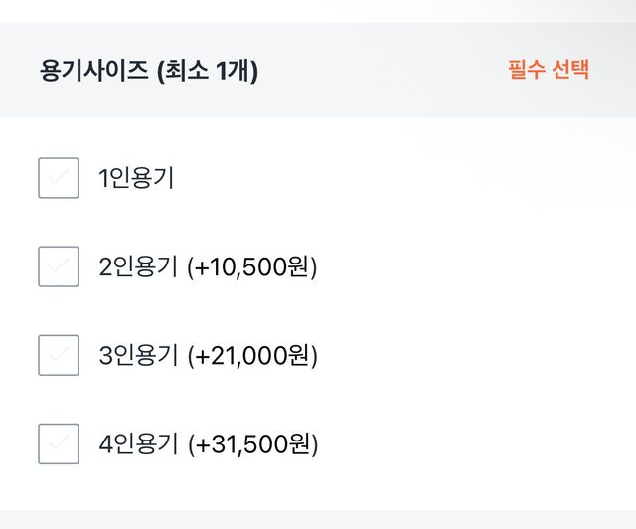Enable the 3인용기 checkbox
This screenshot has height=529, width=636.
59,355
